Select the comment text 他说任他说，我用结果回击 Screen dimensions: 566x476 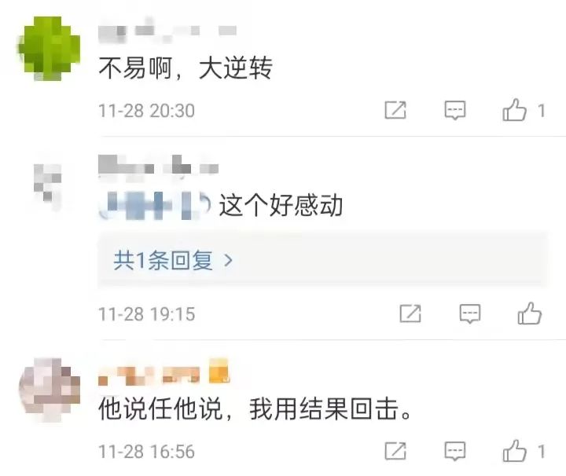click(x=255, y=408)
